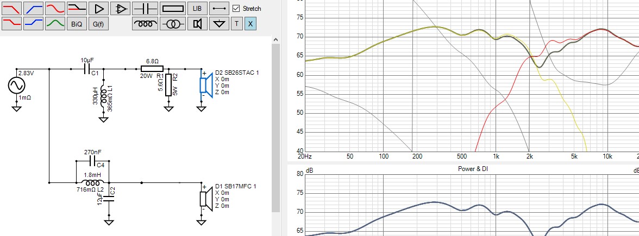
Task: Click the 10µF value label
Action: coord(87,60)
